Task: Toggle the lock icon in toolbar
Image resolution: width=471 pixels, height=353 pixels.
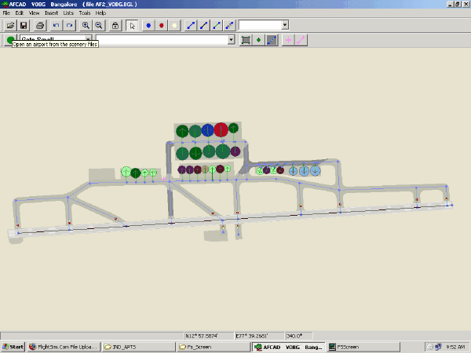Action: point(115,25)
